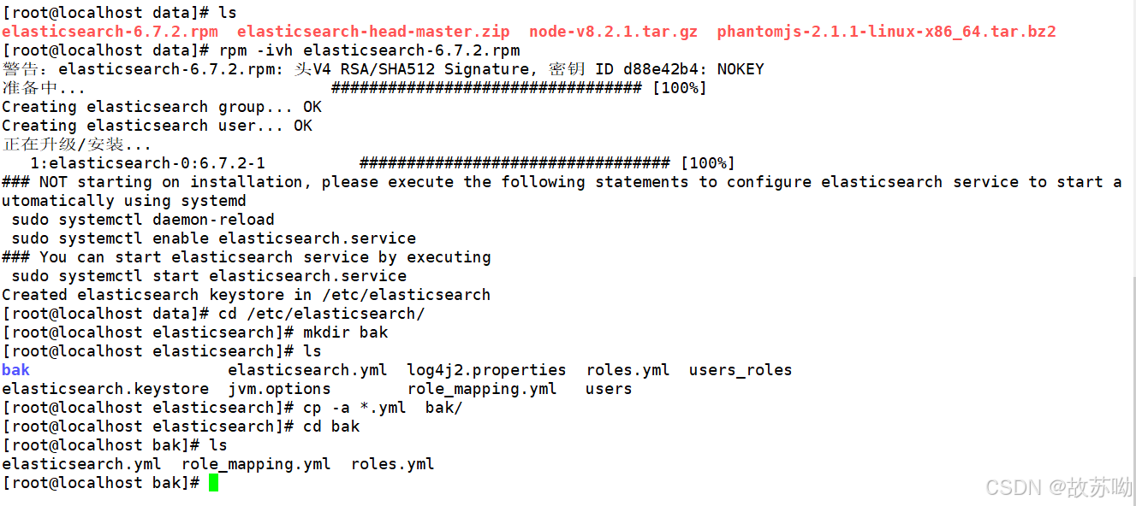1136x506 pixels.
Task: Click the "mkdir bak" command text
Action: (346, 332)
